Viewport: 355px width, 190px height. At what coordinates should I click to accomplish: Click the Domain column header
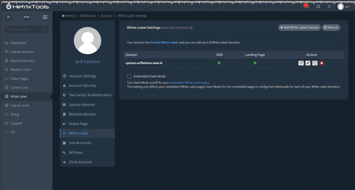click(131, 55)
